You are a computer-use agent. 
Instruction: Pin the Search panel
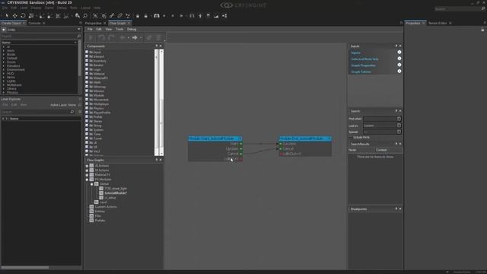pos(396,111)
